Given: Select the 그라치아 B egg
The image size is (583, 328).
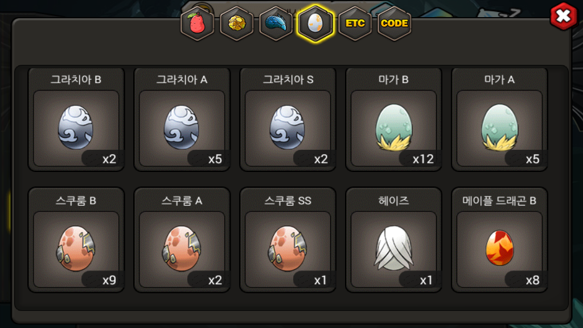Looking at the screenshot, I should 76,120.
